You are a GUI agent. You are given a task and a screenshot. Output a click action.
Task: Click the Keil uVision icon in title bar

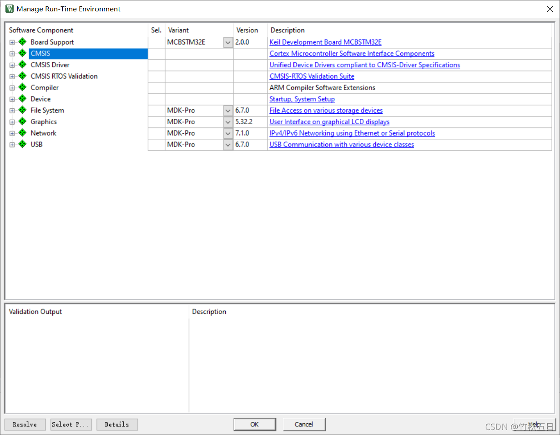pos(9,9)
